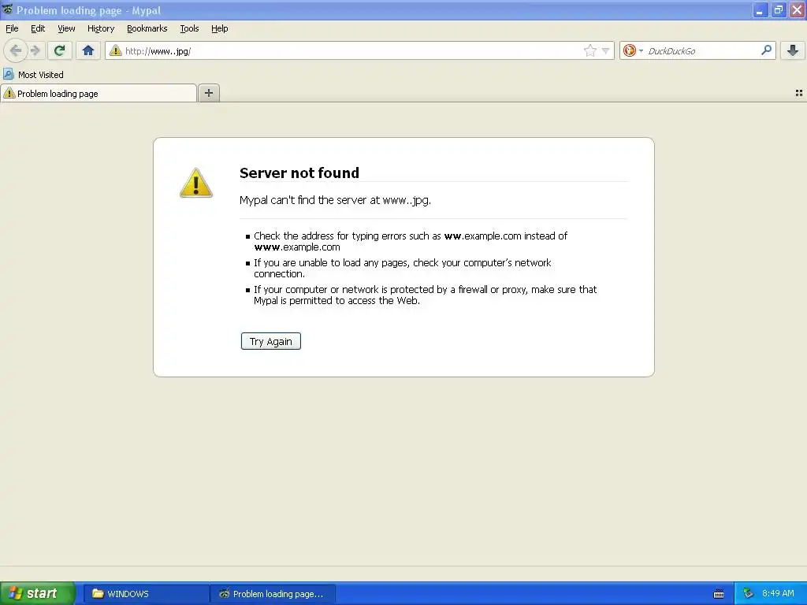The height and width of the screenshot is (605, 807).
Task: Click the Try Again button
Action: (271, 341)
